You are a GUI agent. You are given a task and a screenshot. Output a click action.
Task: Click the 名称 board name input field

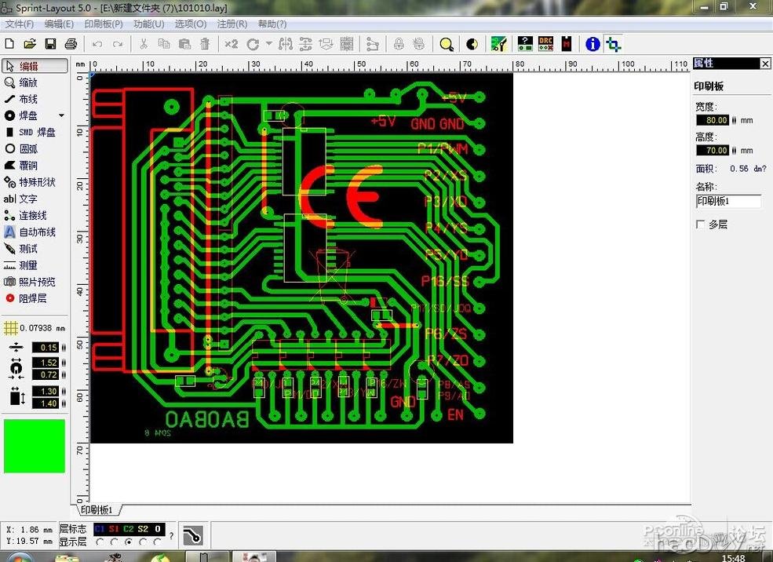click(x=728, y=201)
